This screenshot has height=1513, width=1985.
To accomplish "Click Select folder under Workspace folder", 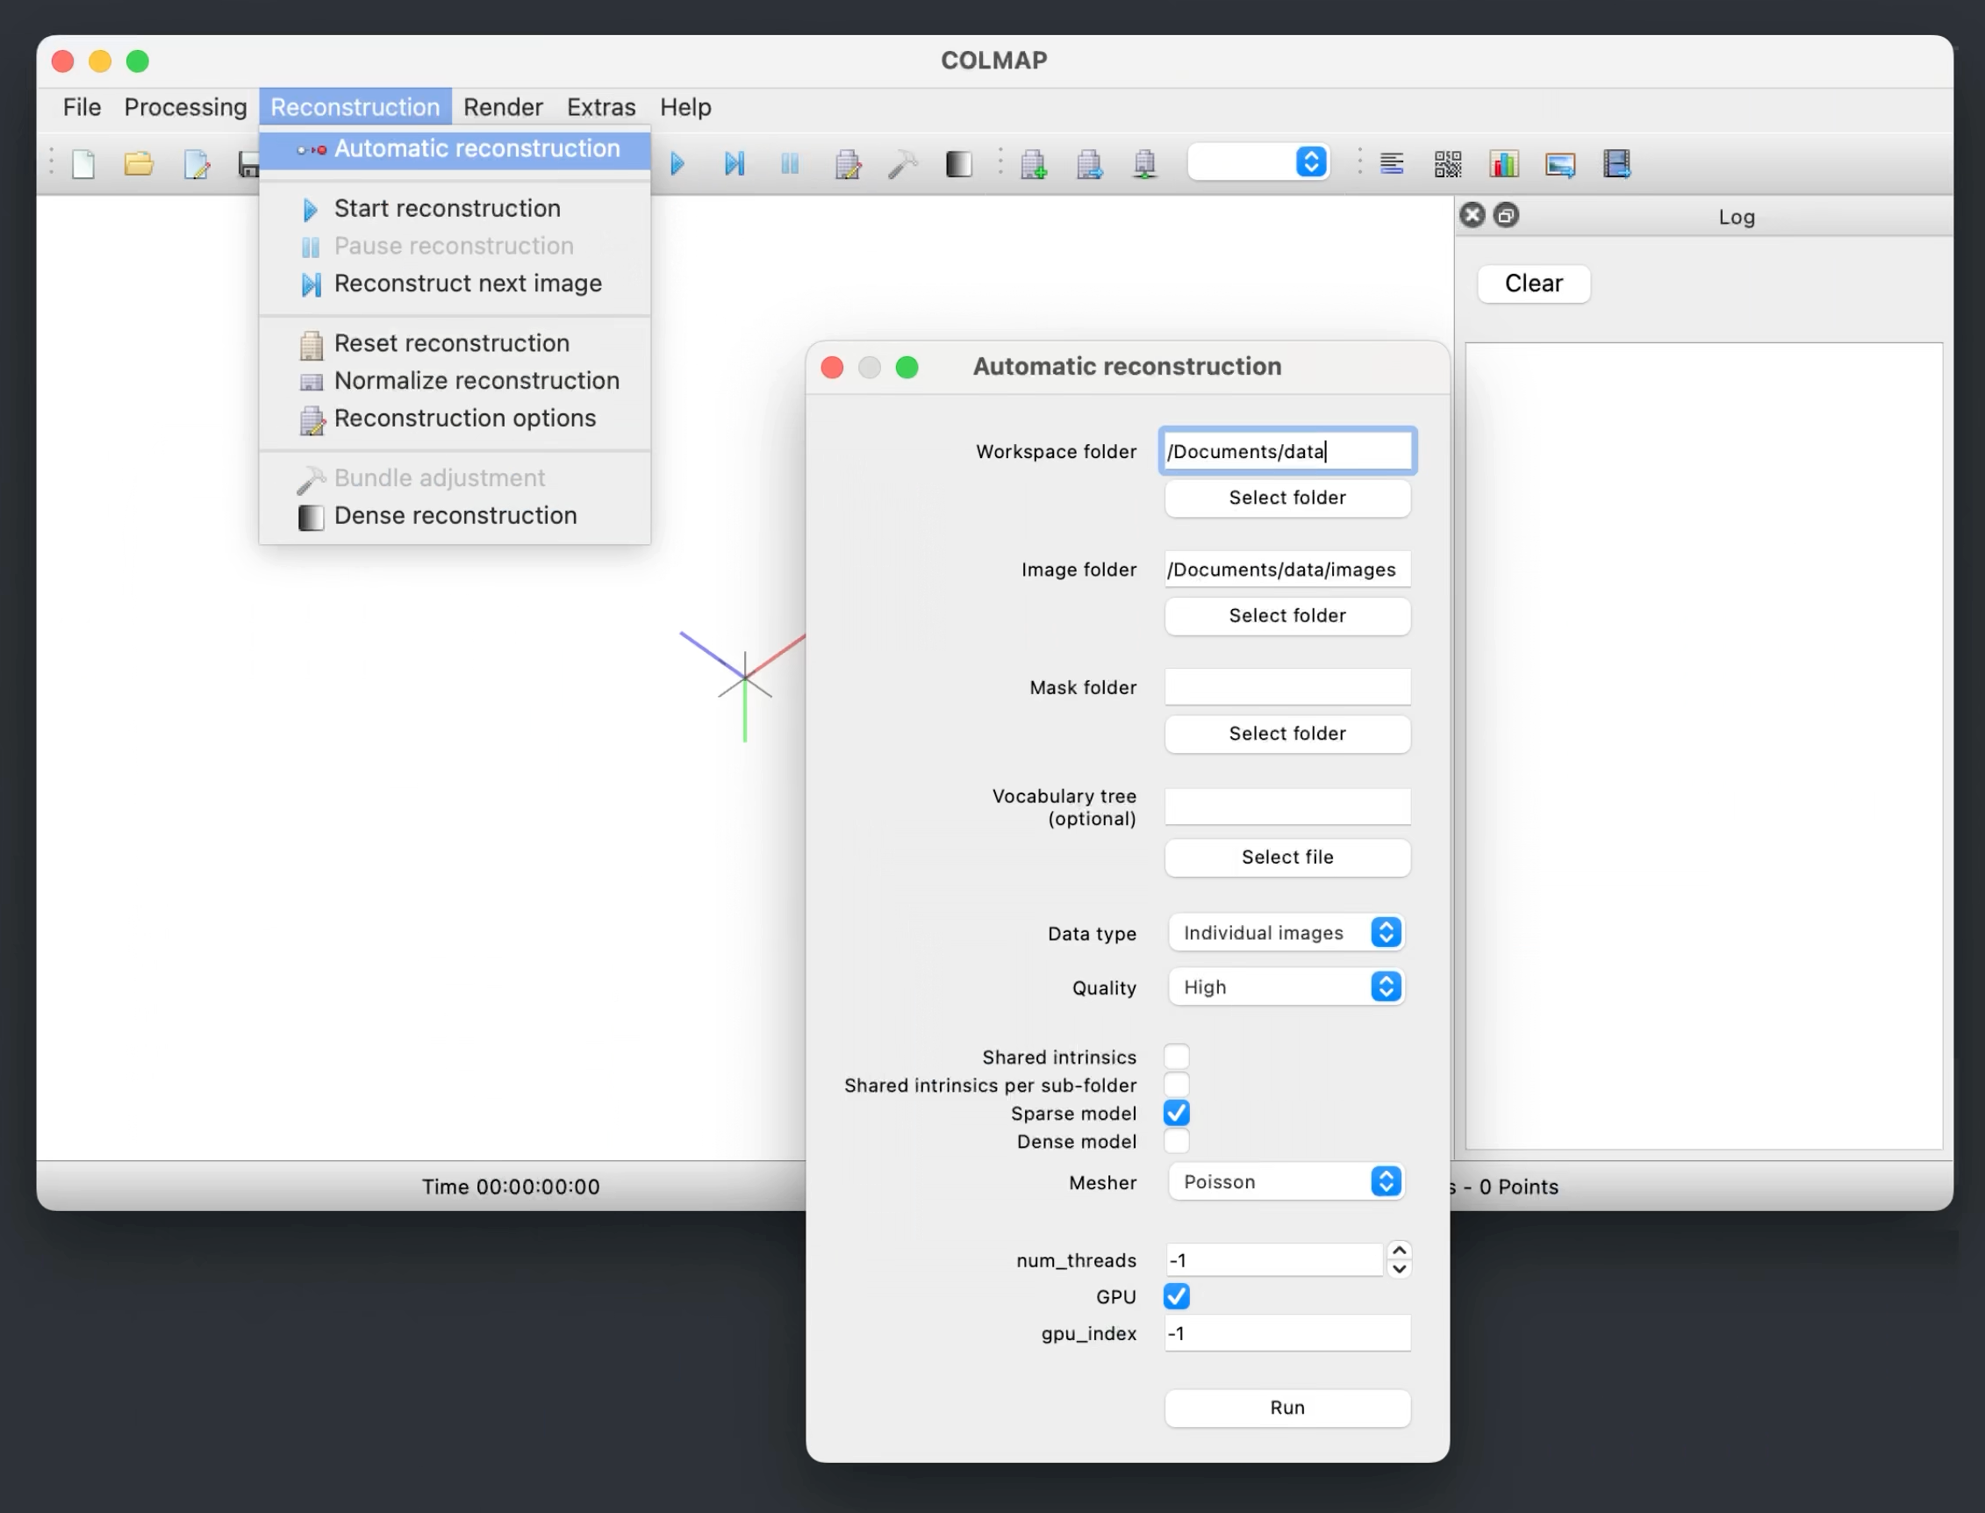I will [1287, 498].
